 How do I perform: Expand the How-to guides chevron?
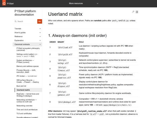coord(40,33)
